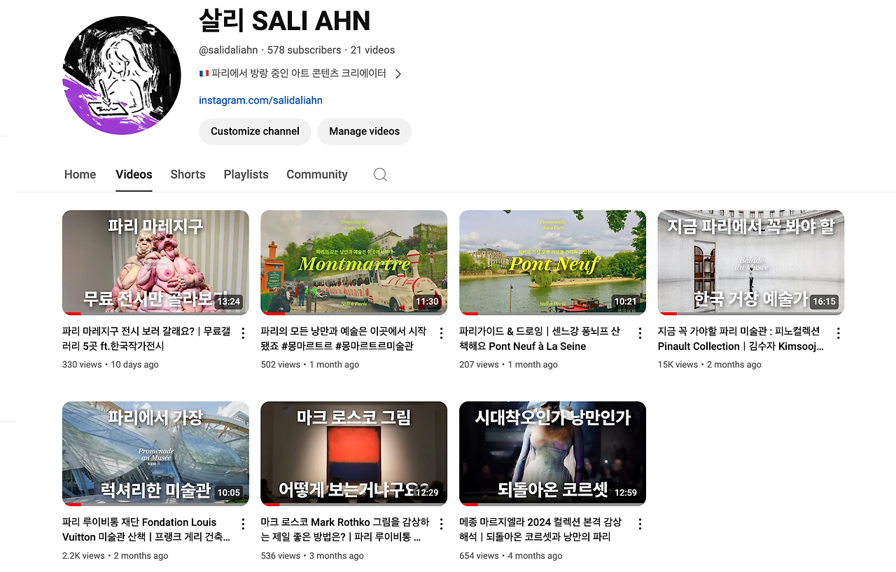
Task: Open the options menu on the Pont Neuf video
Action: (x=639, y=333)
